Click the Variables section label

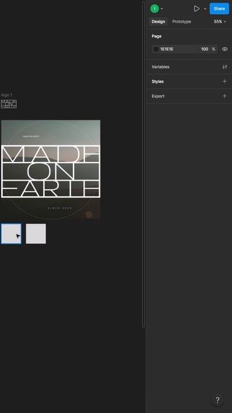click(160, 67)
